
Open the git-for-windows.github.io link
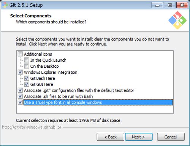[32, 127]
